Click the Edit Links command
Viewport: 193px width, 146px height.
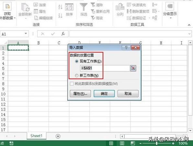[x=43, y=18]
